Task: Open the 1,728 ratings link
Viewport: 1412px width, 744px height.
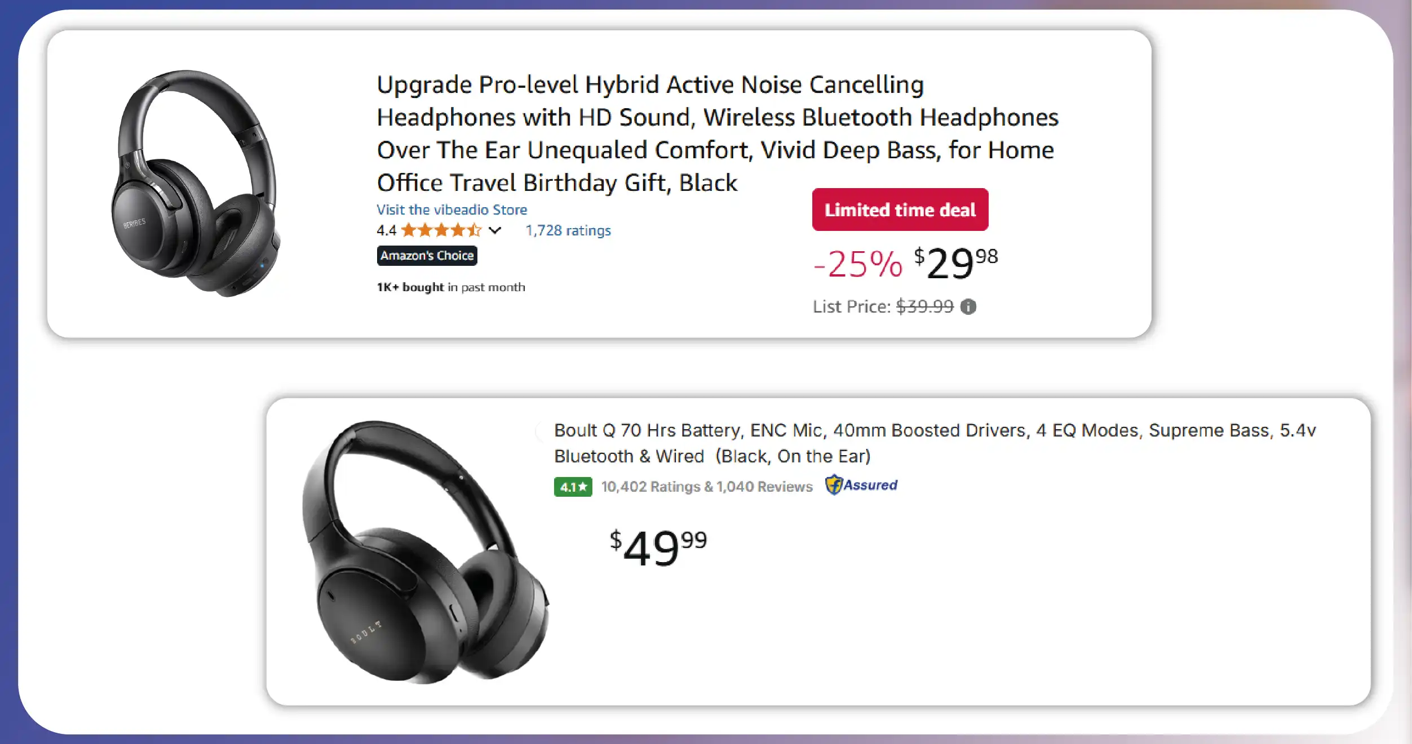Action: coord(567,230)
